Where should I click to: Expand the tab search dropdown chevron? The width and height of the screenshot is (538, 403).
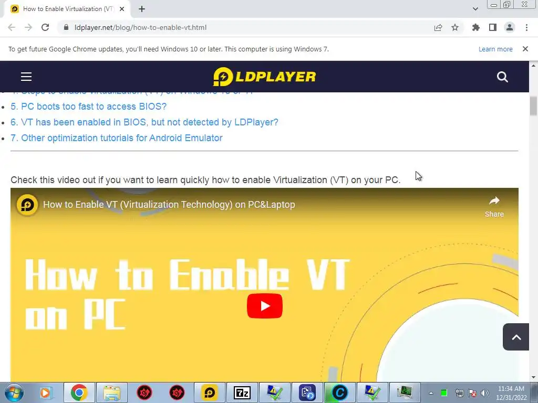point(475,9)
